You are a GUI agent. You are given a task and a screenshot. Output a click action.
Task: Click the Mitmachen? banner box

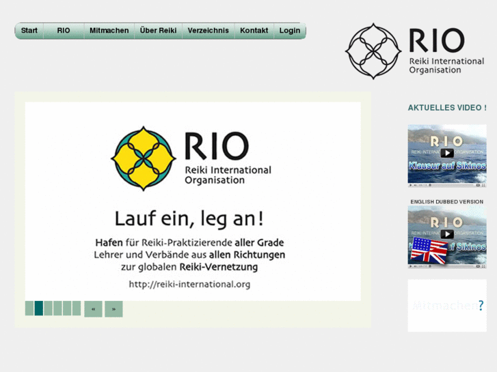[x=447, y=306]
